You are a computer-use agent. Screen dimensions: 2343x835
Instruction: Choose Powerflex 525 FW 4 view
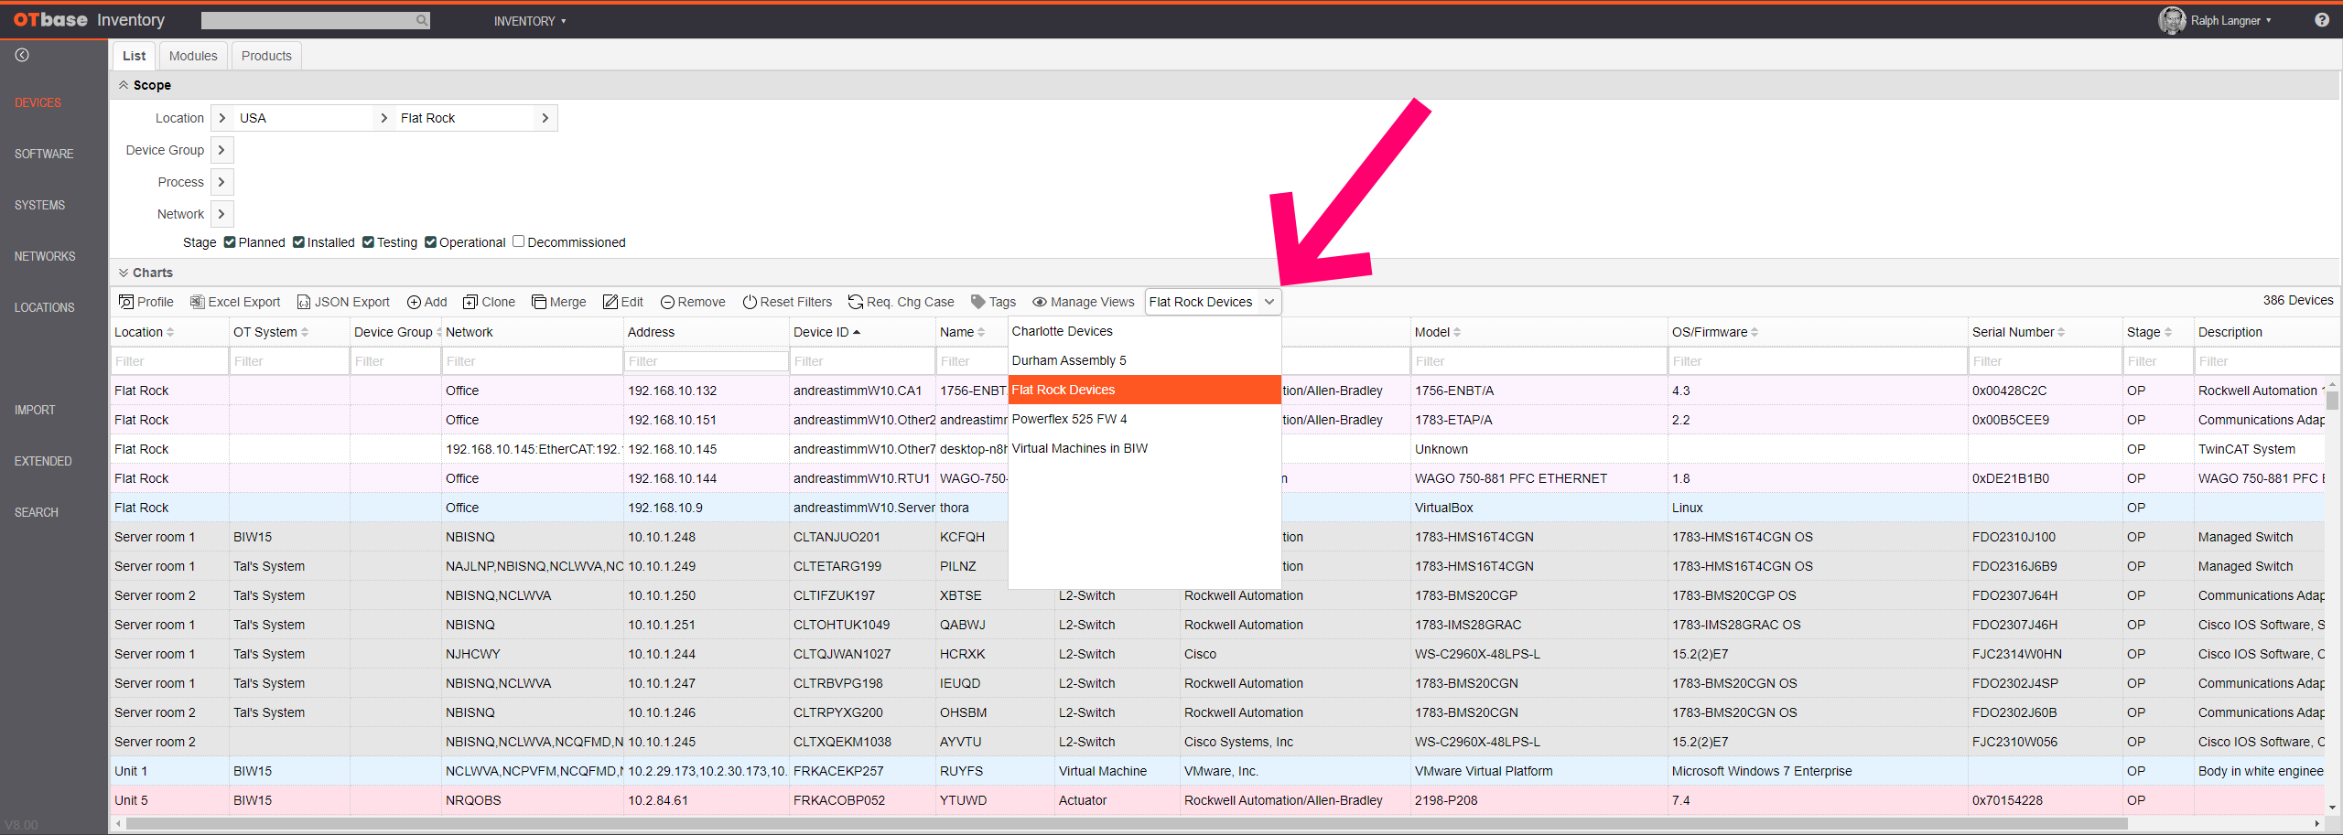(1144, 419)
